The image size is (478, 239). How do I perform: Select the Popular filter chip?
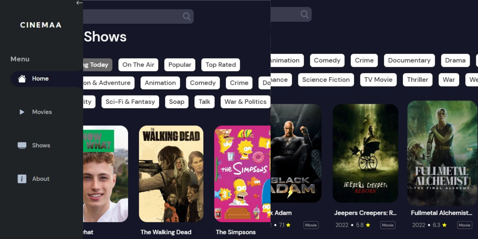click(x=180, y=65)
